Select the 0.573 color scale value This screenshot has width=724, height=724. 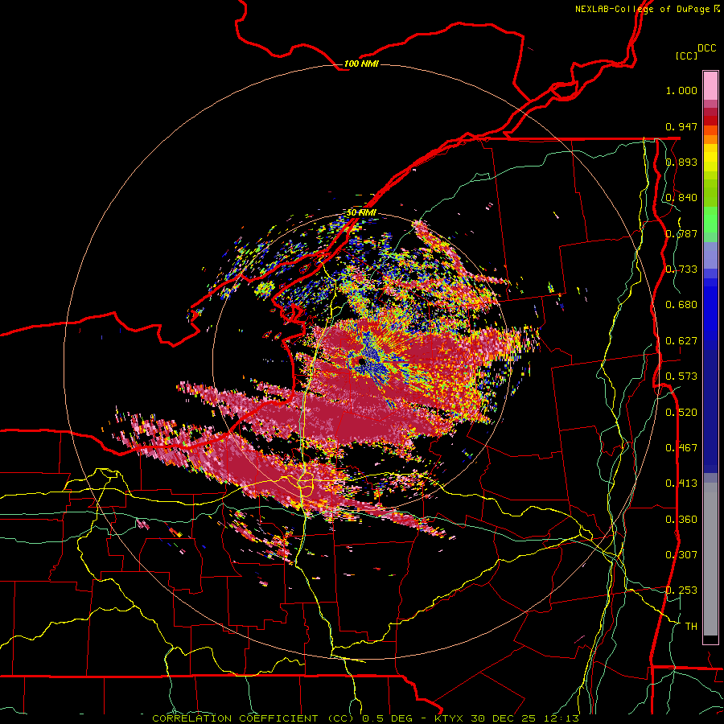point(681,376)
